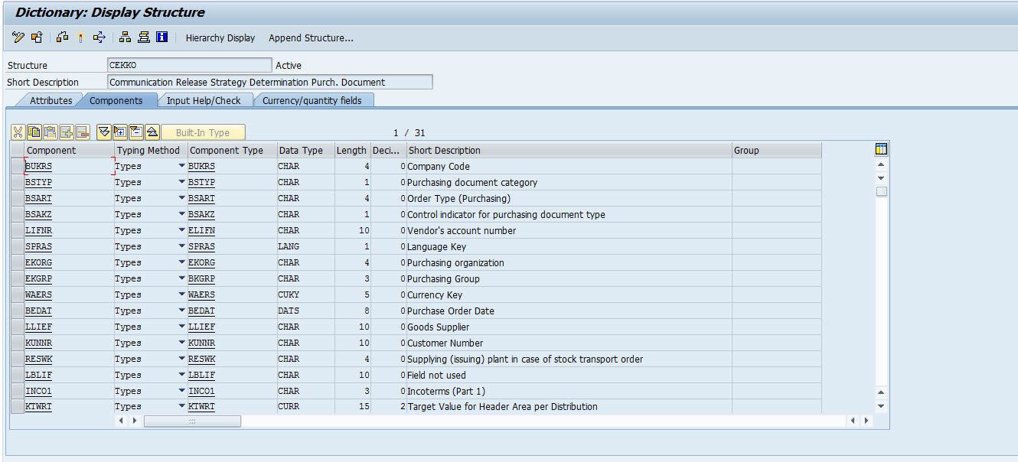This screenshot has width=1018, height=462.
Task: Run the Check icon in the toolbar
Action: (63, 37)
